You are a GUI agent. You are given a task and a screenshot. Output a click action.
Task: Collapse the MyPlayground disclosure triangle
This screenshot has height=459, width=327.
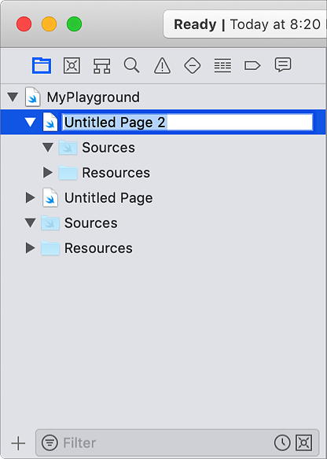[13, 97]
